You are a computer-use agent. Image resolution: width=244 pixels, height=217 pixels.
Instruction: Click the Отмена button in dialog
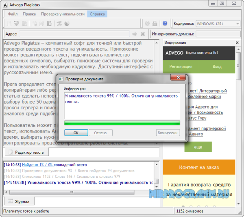point(100,133)
